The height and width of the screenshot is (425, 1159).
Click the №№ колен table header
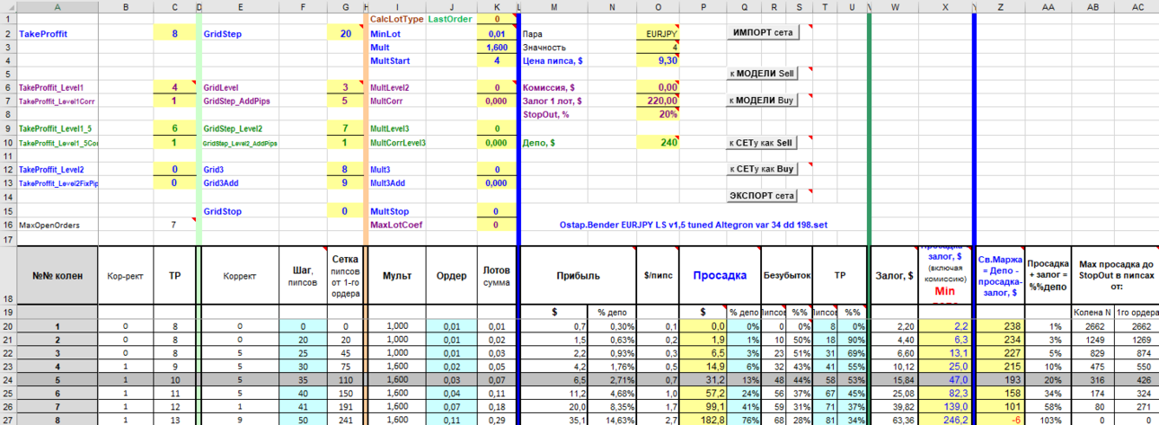point(58,276)
